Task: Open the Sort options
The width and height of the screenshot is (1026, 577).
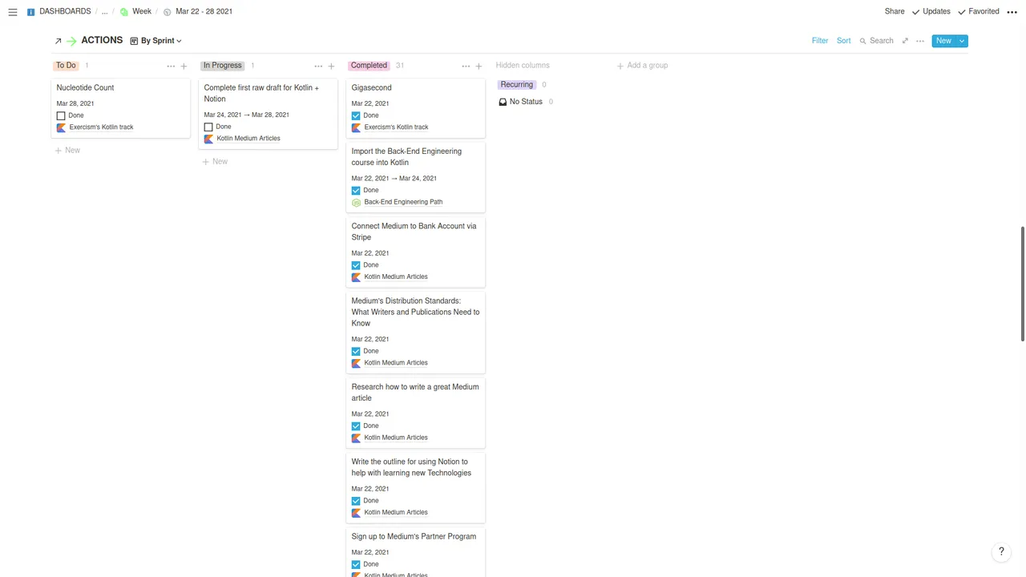Action: [x=843, y=41]
